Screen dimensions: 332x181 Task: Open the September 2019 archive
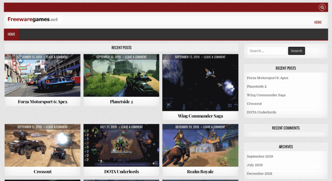(260, 157)
